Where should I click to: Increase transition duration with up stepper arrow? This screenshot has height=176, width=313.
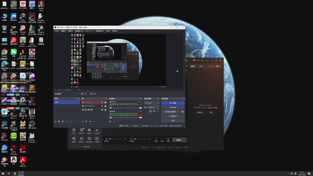[x=158, y=106]
